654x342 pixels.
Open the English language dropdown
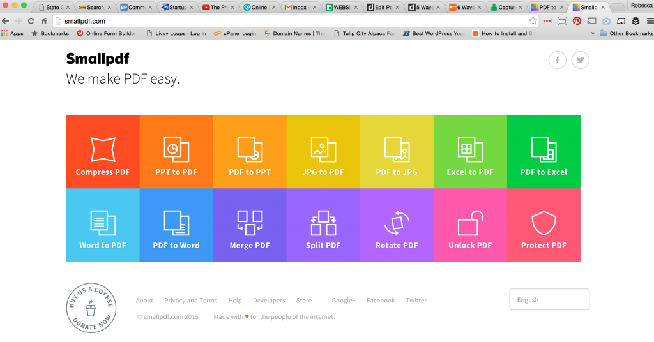tap(549, 299)
